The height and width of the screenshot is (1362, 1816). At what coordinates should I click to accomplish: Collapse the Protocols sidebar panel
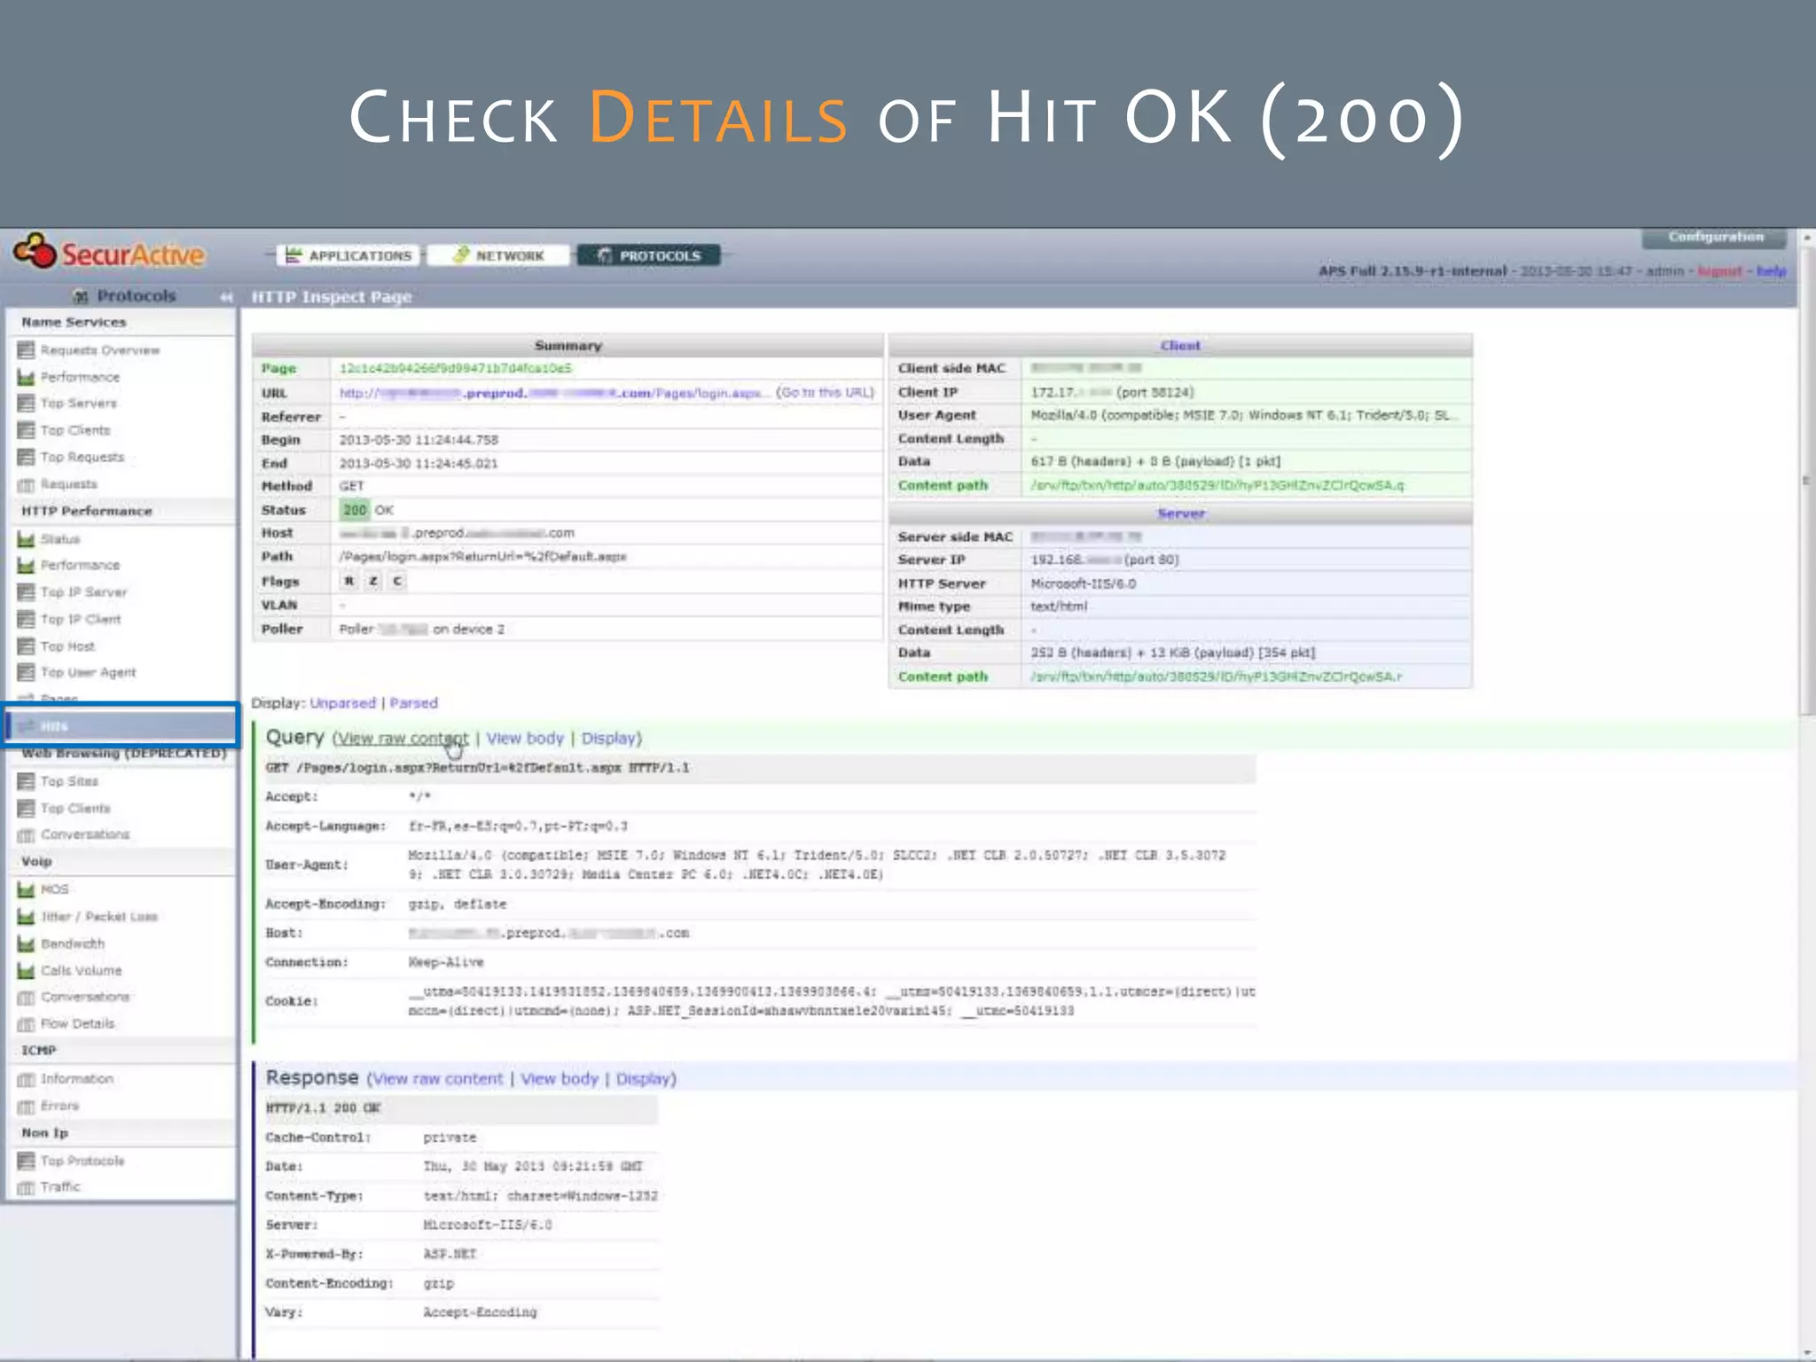coord(226,297)
